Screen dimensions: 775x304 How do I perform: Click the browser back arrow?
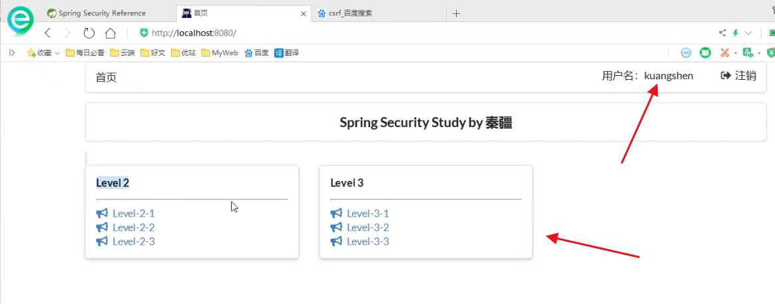pos(47,33)
